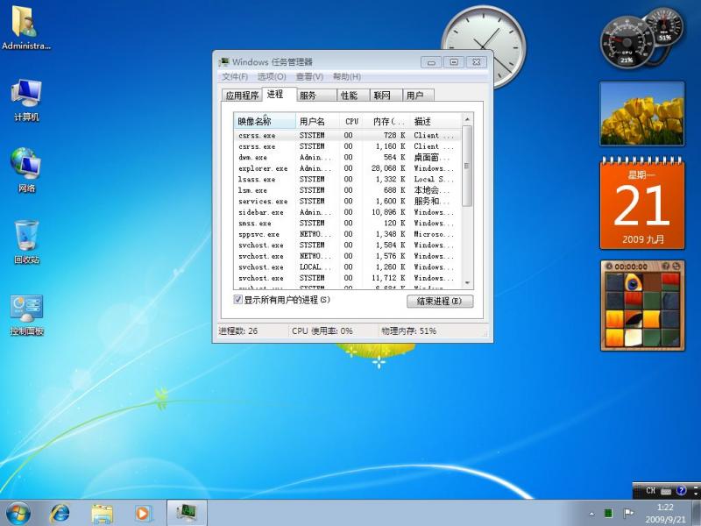Click the puzzle gadget question mark icon

(x=666, y=267)
